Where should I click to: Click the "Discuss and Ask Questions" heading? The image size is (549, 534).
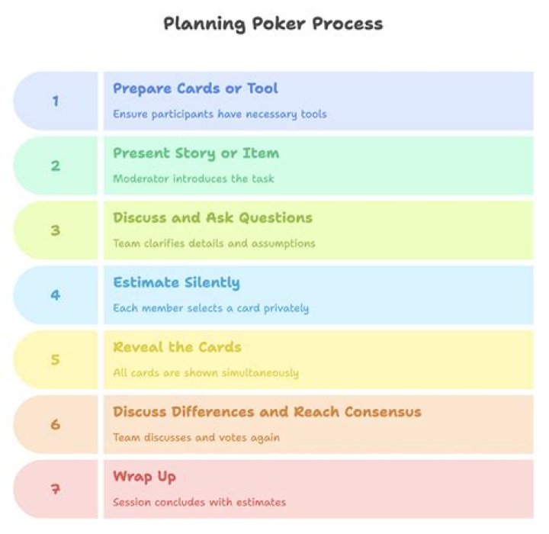click(x=213, y=218)
